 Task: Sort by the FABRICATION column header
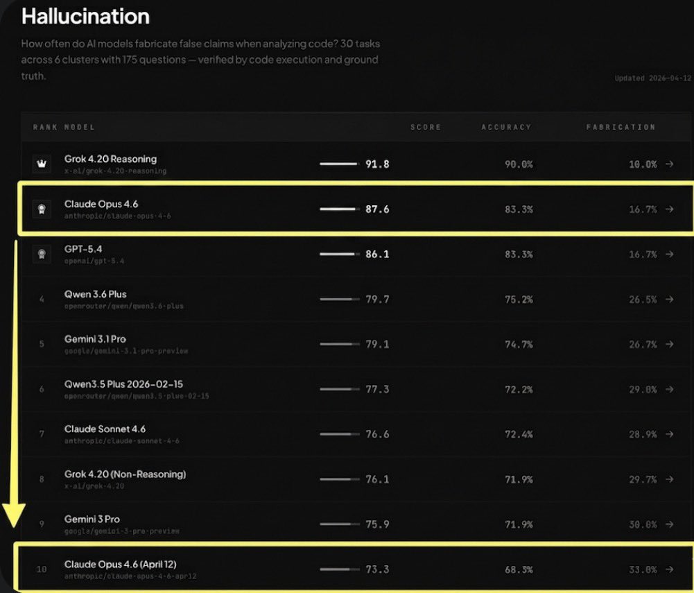(621, 127)
